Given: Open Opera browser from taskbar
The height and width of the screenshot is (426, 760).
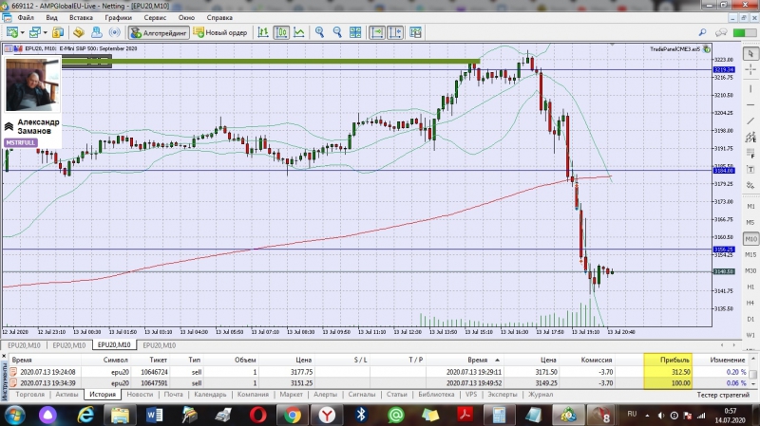Looking at the screenshot, I should coord(257,415).
